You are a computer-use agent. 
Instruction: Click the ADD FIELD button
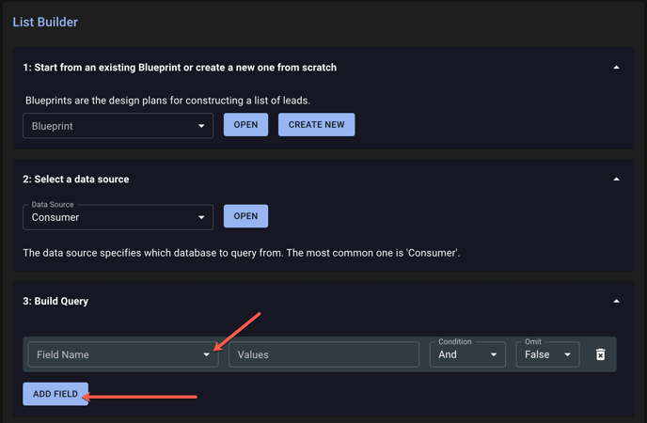click(55, 394)
